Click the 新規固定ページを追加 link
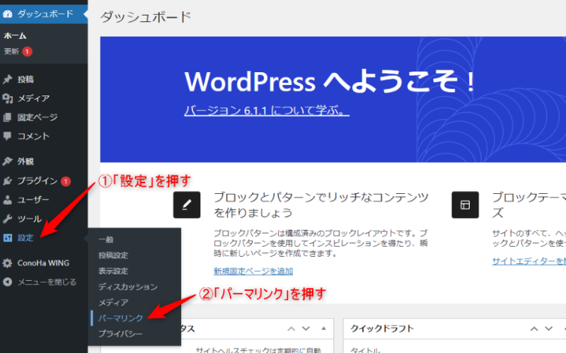Image resolution: width=566 pixels, height=353 pixels. point(253,271)
